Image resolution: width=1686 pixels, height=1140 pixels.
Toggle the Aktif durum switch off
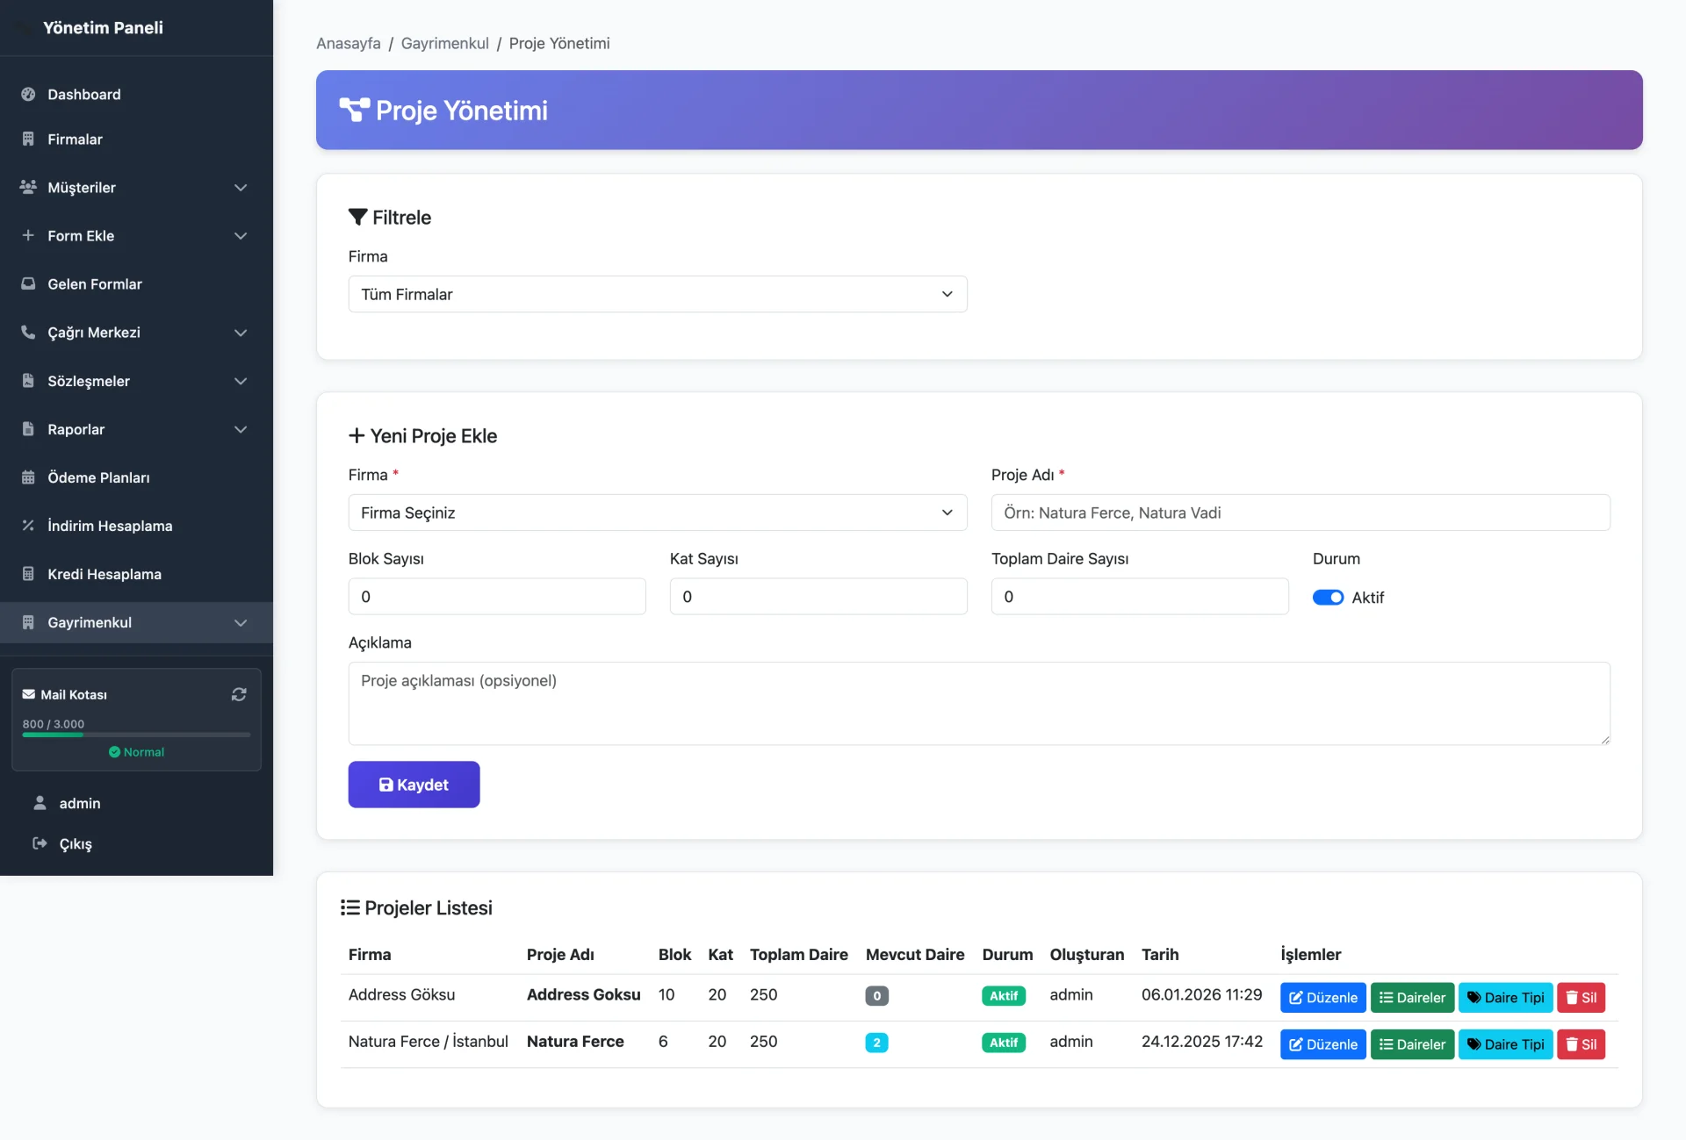(x=1328, y=598)
